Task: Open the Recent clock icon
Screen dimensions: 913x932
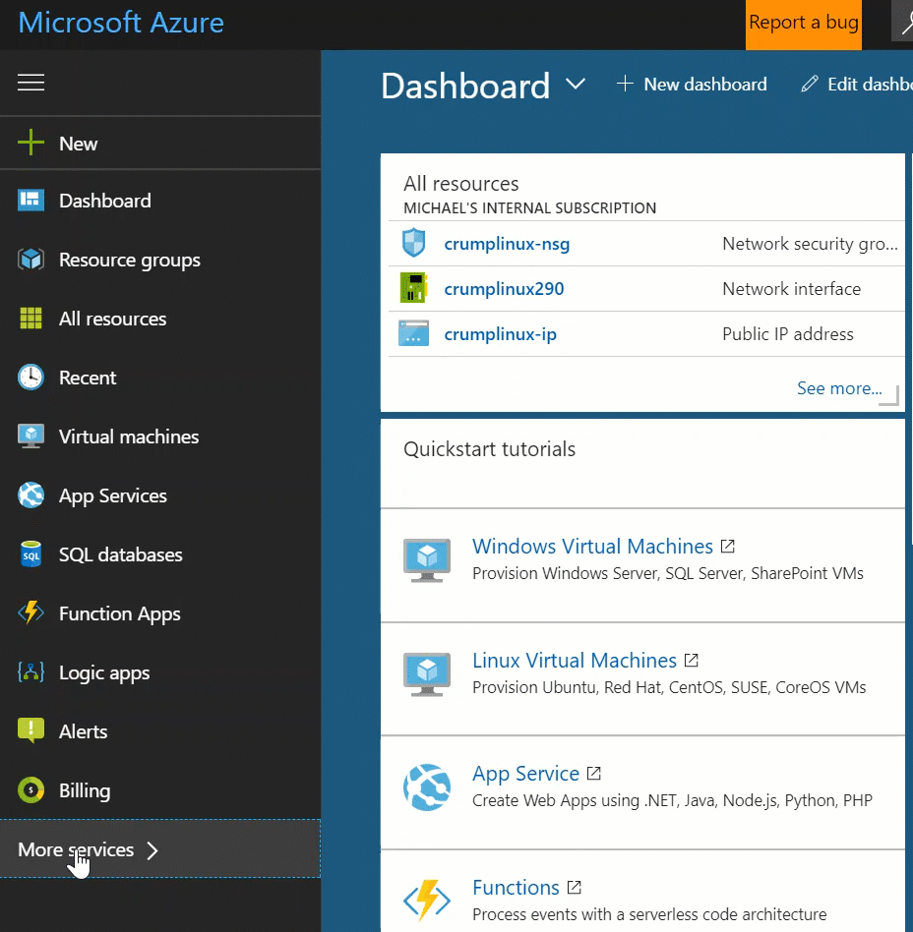Action: [x=31, y=378]
